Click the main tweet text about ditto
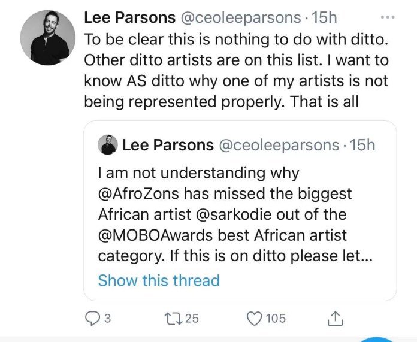The width and height of the screenshot is (417, 342). click(236, 70)
